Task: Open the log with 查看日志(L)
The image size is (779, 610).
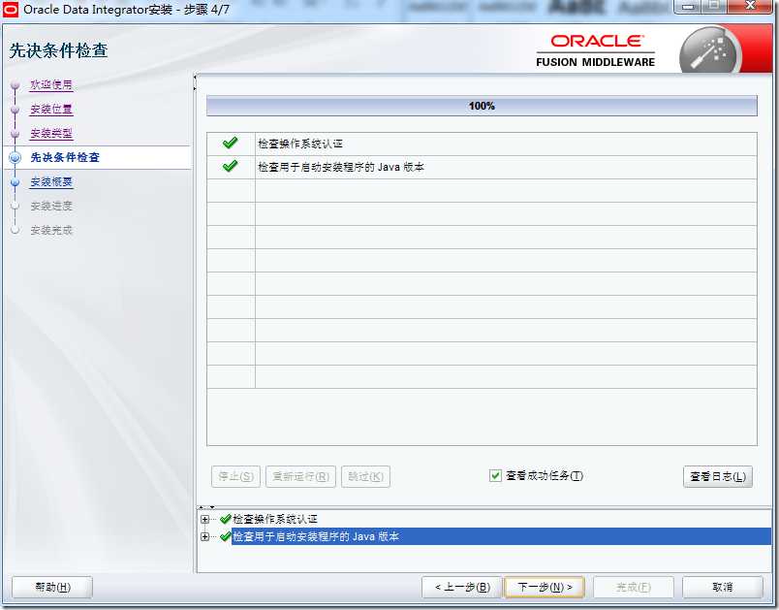Action: [718, 476]
